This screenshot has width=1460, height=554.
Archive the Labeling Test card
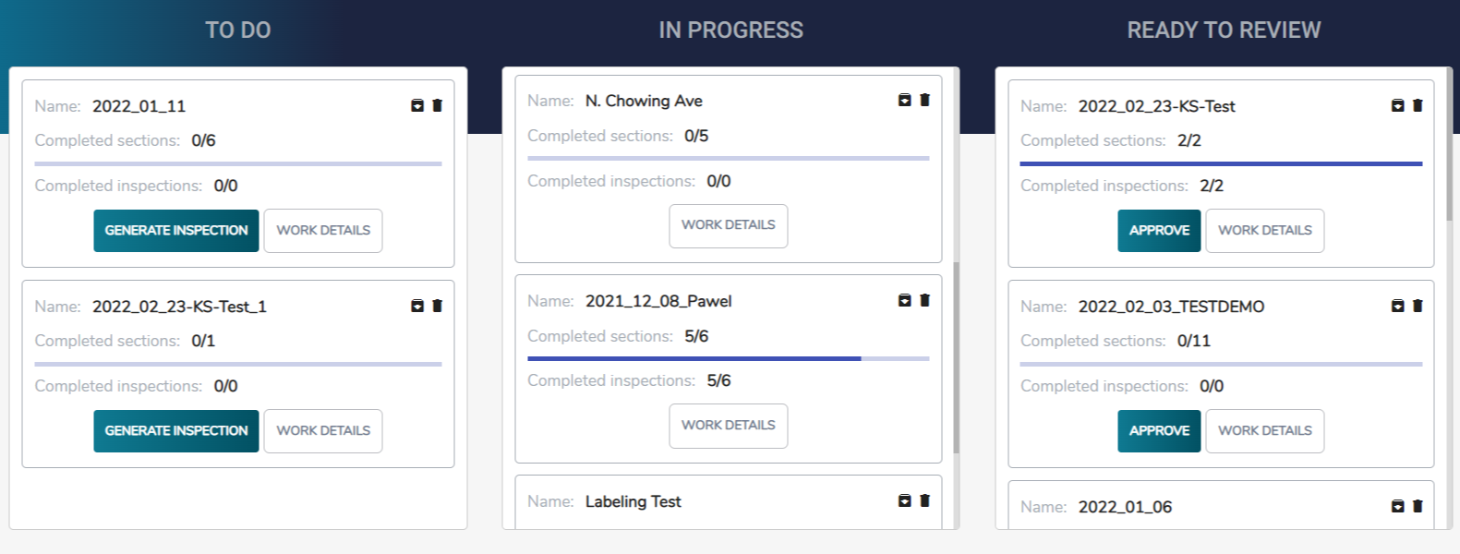coord(905,500)
